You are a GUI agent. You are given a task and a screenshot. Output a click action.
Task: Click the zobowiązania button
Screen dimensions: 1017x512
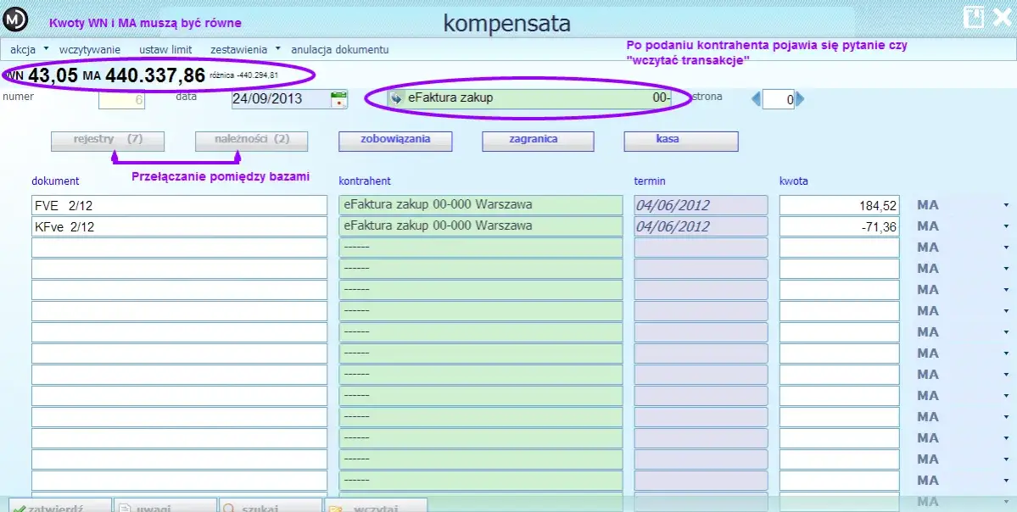395,141
